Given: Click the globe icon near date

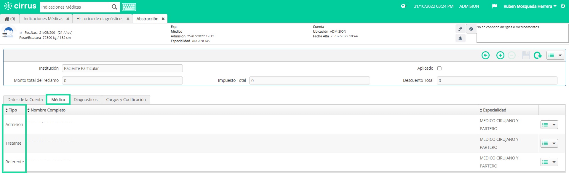Looking at the screenshot, I should (x=403, y=6).
